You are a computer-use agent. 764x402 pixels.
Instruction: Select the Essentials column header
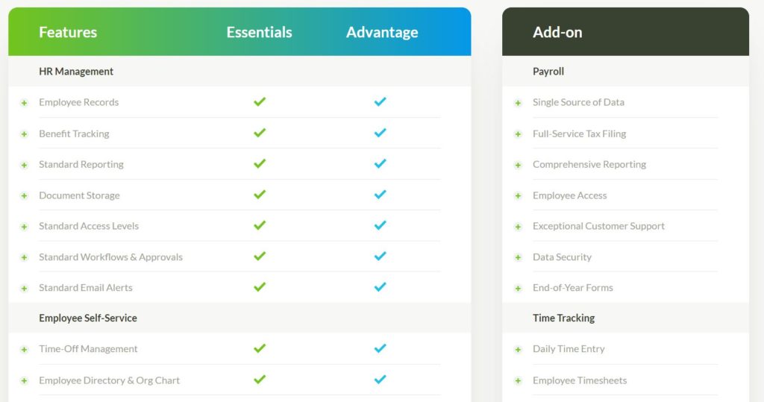click(259, 32)
